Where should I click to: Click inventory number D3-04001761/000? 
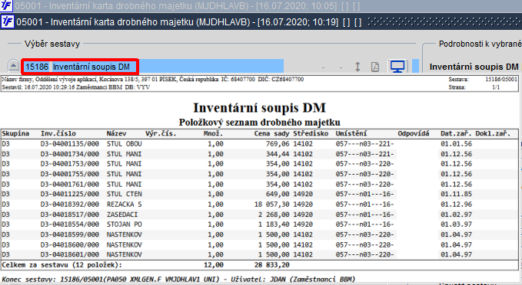click(x=70, y=184)
